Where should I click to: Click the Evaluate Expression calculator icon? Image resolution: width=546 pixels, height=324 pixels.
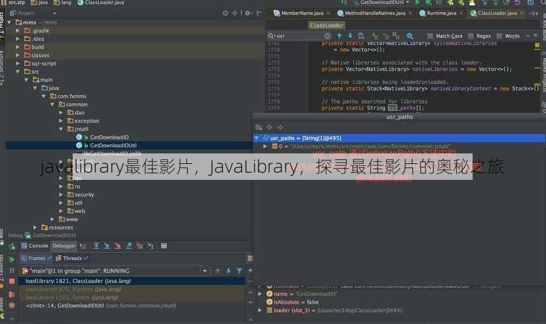[164, 246]
